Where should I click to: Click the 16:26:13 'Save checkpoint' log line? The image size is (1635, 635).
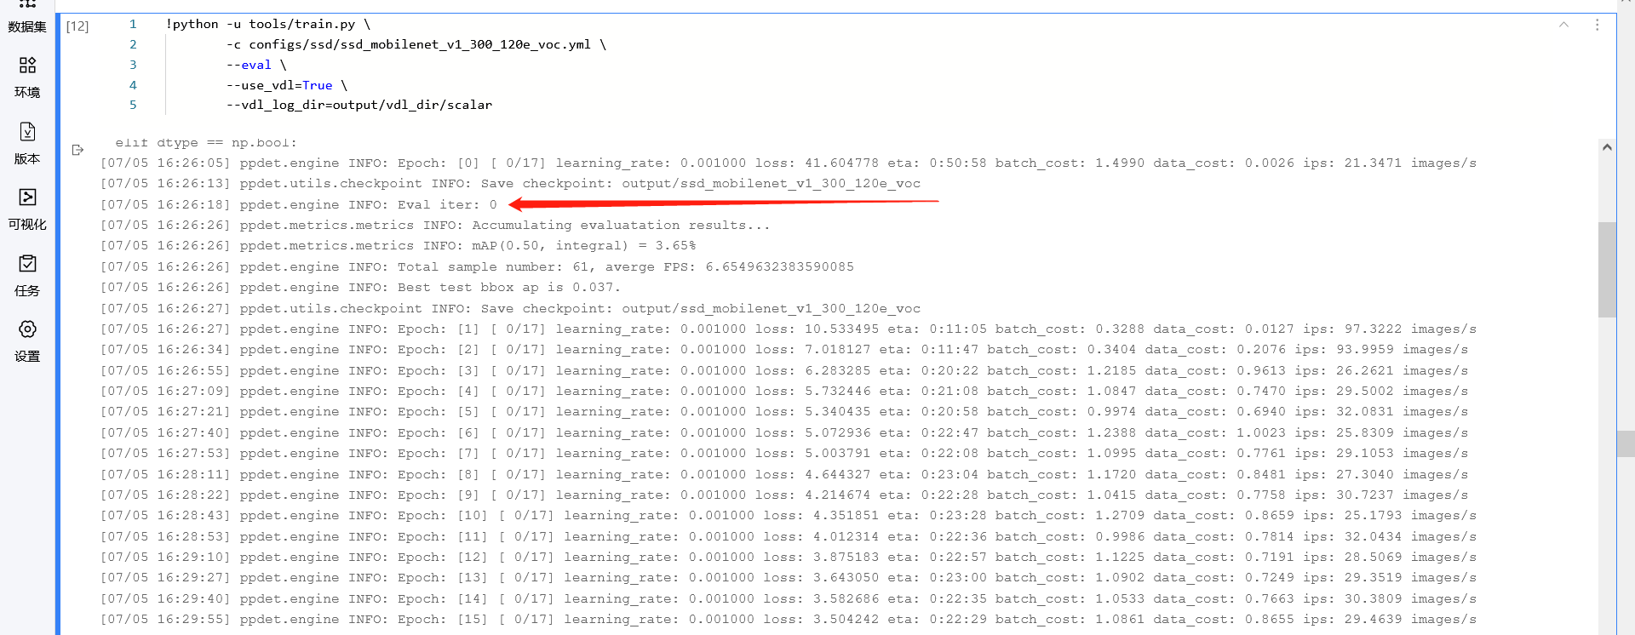510,183
